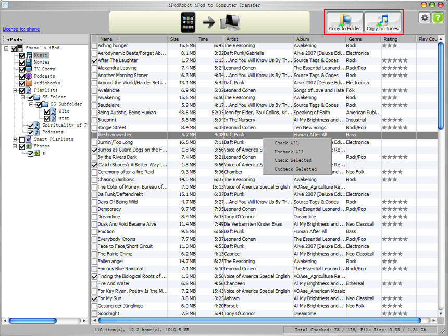Select 'Podcasts' under the Playlists node
Screen dimensions: 448x336
tap(53, 132)
